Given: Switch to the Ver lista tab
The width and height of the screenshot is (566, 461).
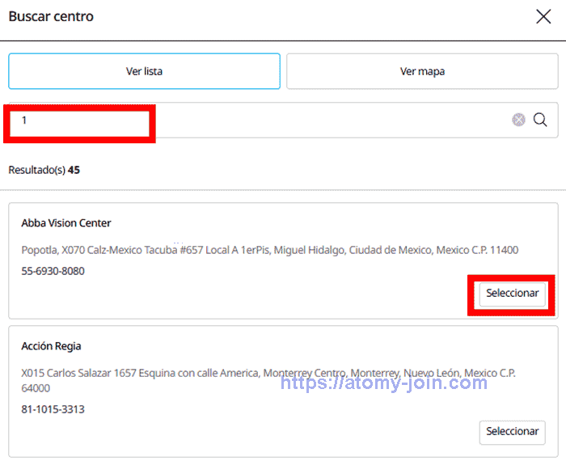Looking at the screenshot, I should click(x=144, y=71).
